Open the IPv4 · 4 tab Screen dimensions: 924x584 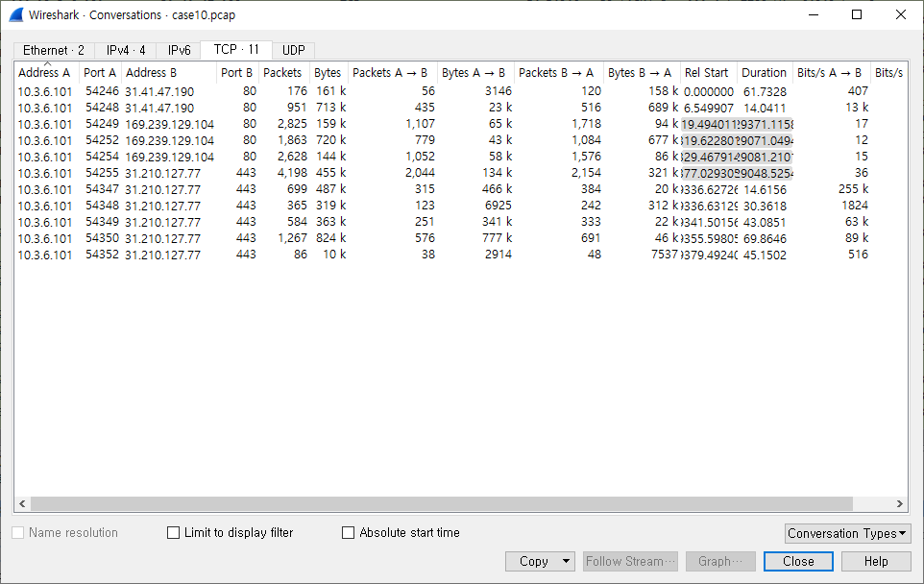click(126, 50)
